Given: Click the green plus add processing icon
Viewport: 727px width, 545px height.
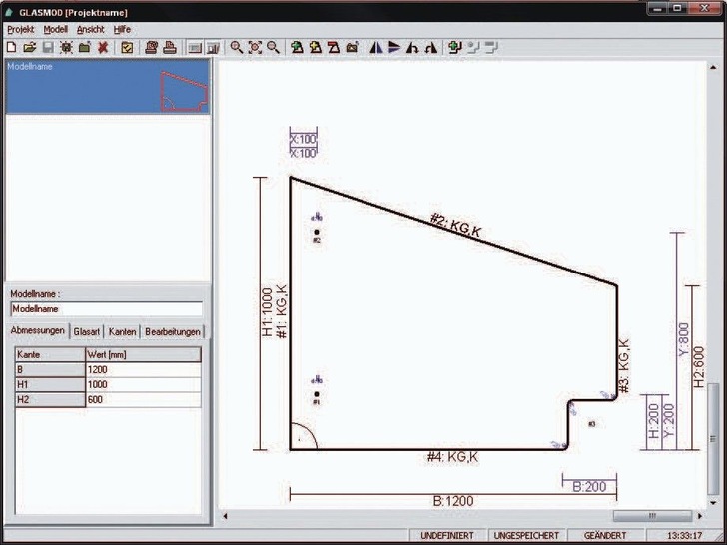Looking at the screenshot, I should click(x=455, y=47).
